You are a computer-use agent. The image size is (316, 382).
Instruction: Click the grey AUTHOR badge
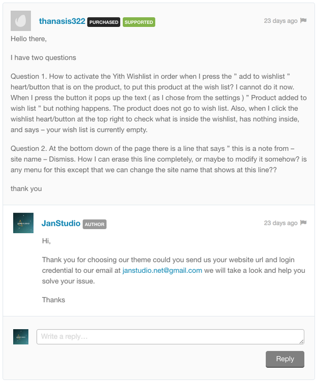[95, 224]
